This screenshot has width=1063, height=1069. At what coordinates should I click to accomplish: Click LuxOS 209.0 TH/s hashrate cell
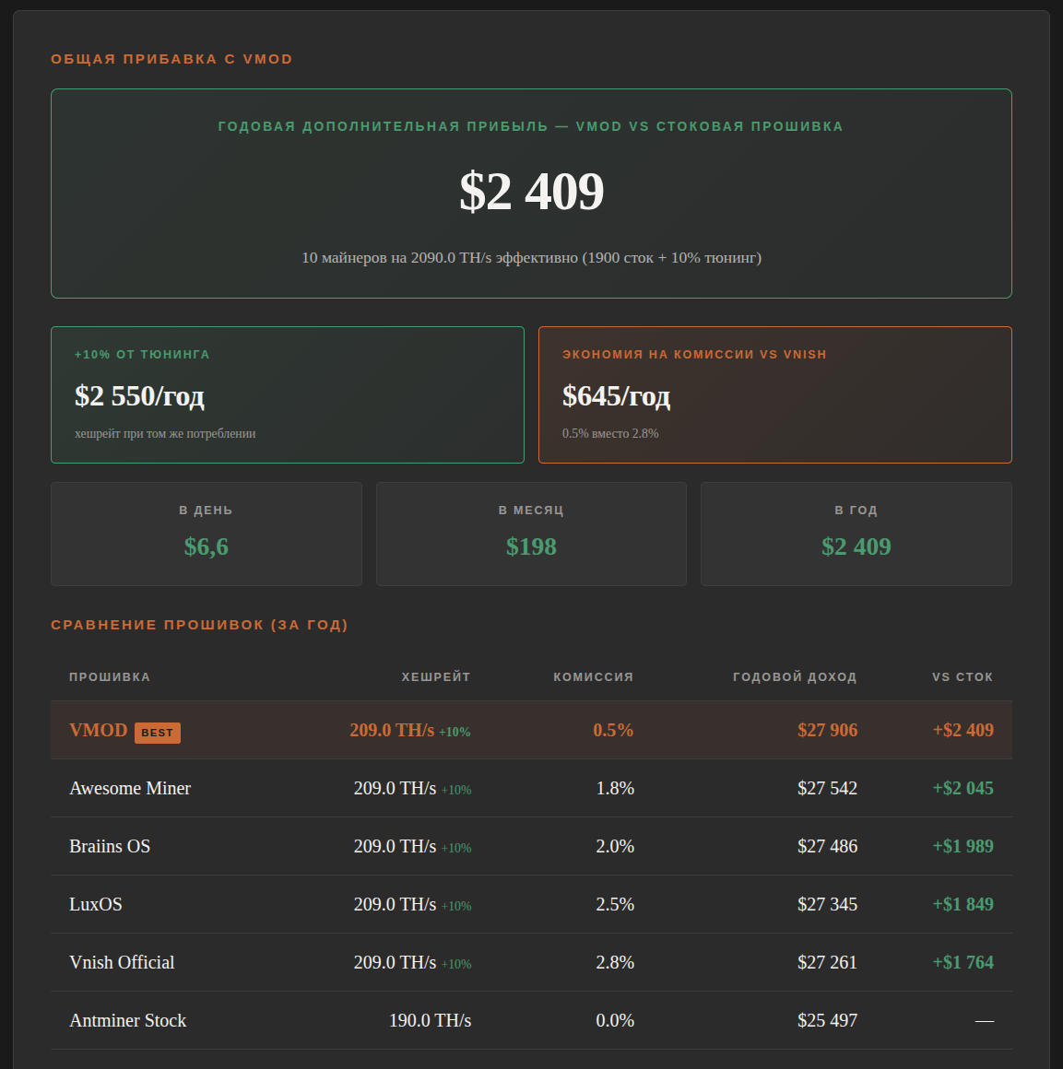coord(412,904)
